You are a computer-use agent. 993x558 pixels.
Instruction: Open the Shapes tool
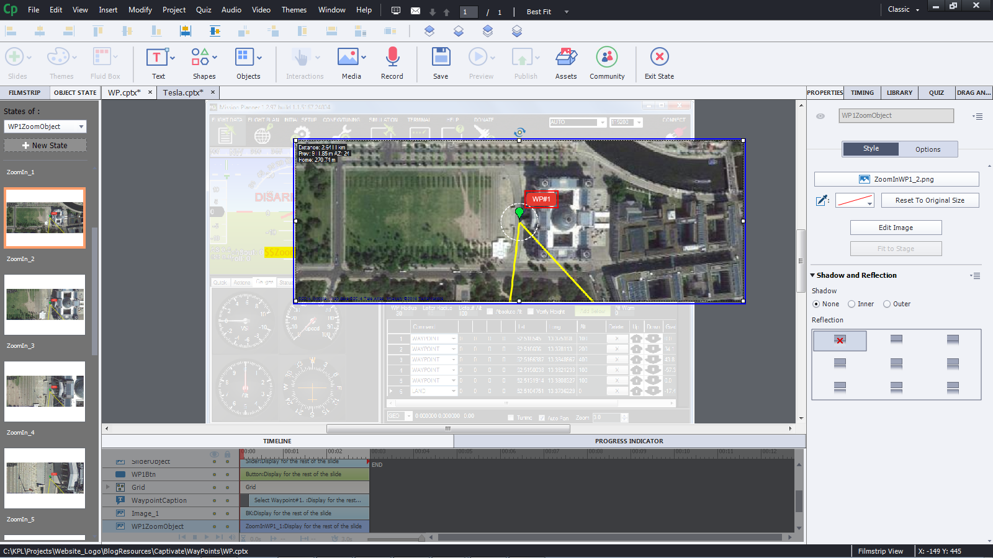click(200, 58)
